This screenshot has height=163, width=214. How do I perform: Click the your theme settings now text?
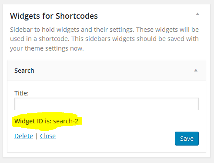point(47,48)
